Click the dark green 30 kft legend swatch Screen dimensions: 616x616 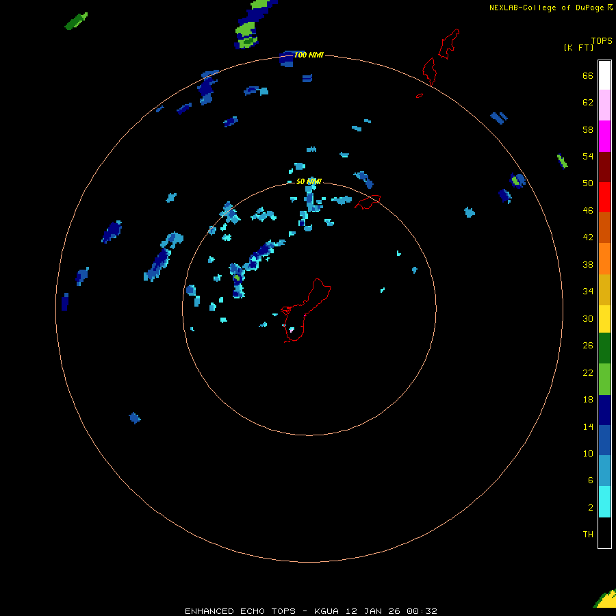pos(604,348)
